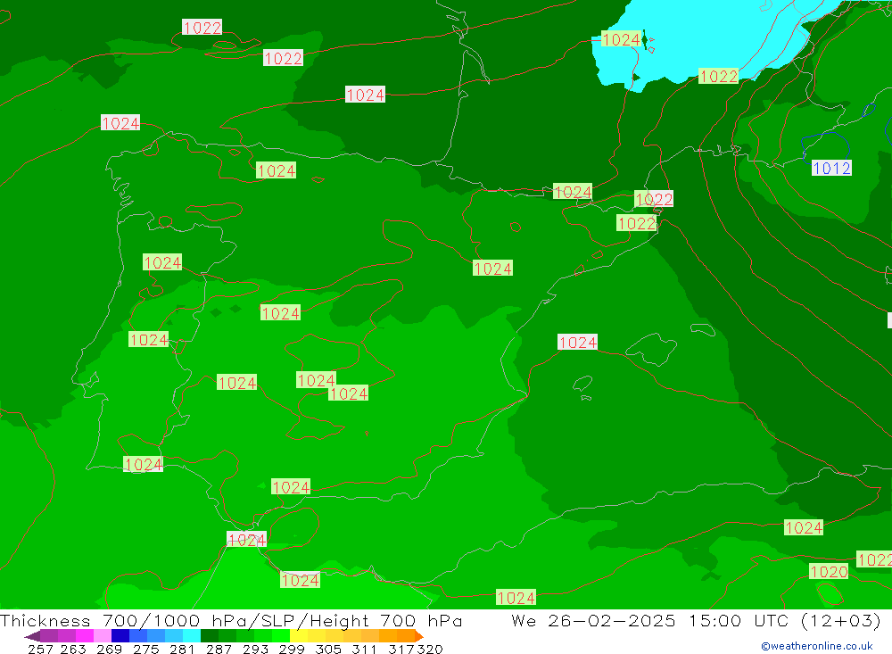Select the first yellow legend swatch next to lime
892x654 pixels.
[299, 636]
